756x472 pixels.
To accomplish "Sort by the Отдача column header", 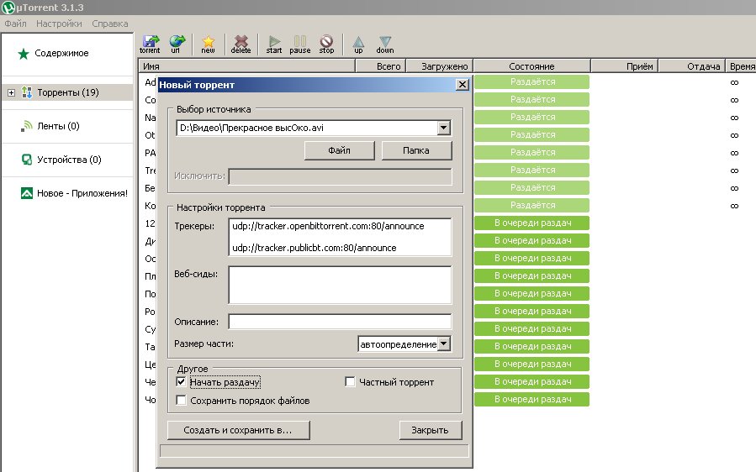I will [x=692, y=66].
